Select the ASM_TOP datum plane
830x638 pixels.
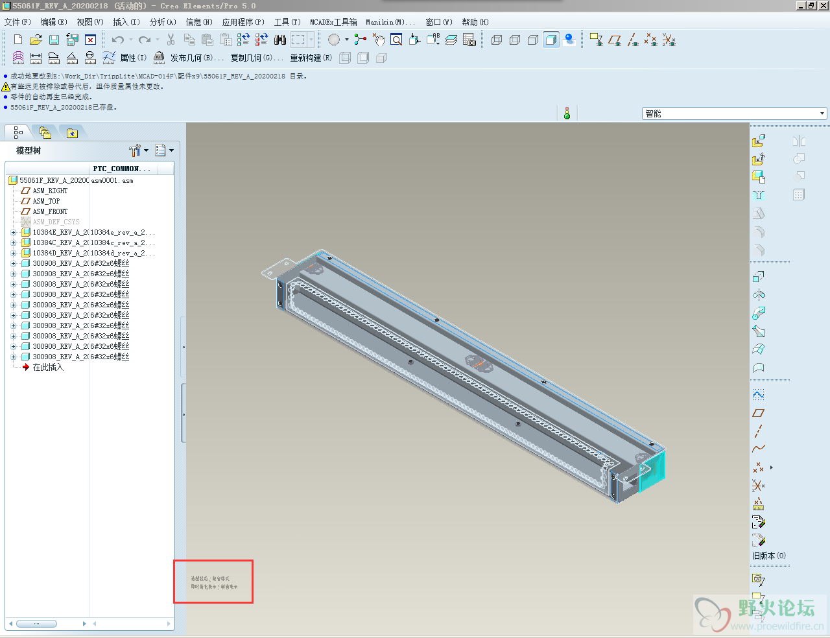point(46,201)
